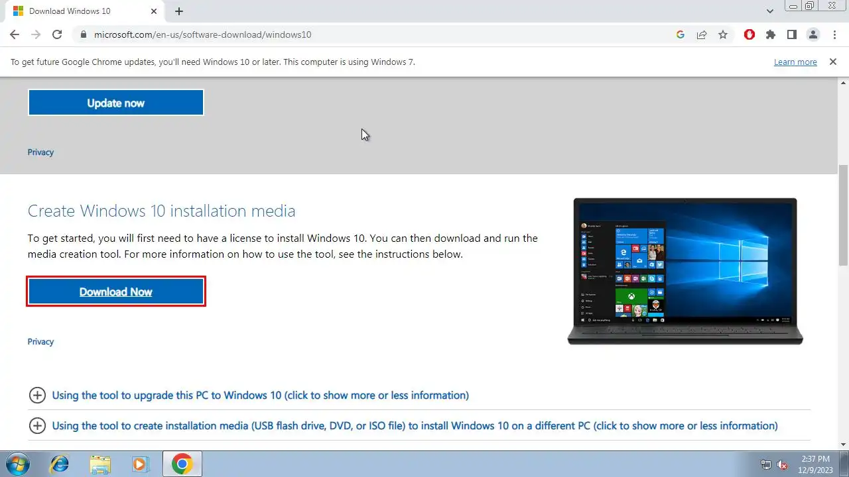This screenshot has width=849, height=477.
Task: Open Chrome's three-dot menu
Action: [x=834, y=34]
